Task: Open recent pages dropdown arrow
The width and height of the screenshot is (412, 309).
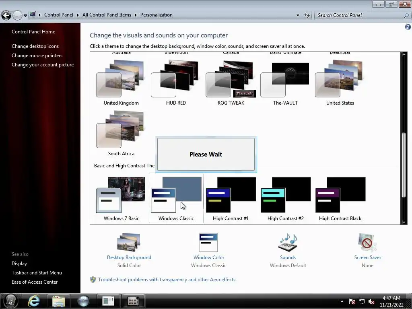Action: tap(25, 15)
